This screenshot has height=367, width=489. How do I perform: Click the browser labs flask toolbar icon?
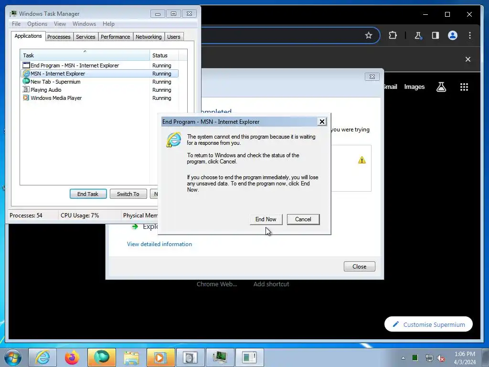(418, 35)
